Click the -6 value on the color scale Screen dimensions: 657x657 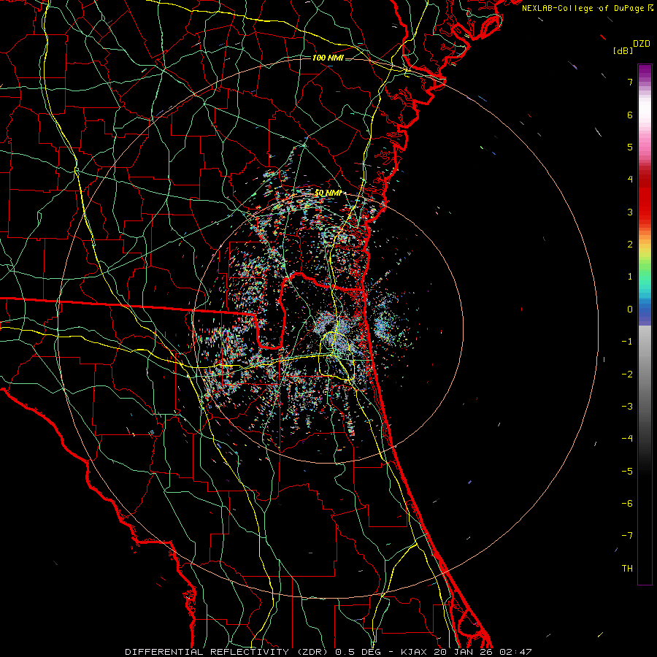point(627,504)
